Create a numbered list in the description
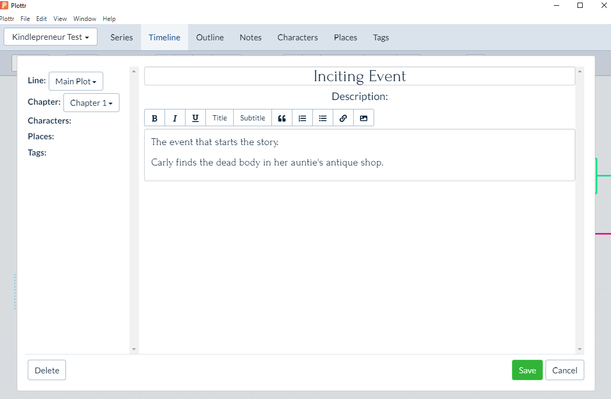611x399 pixels. tap(302, 117)
